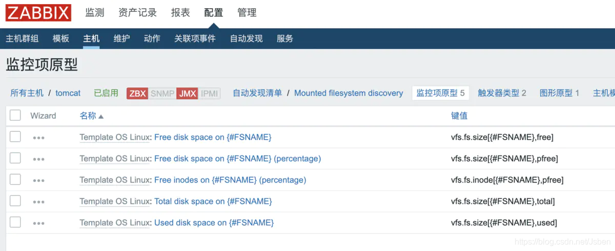Open wizard dots for Used disk space row
The height and width of the screenshot is (251, 615).
point(38,223)
